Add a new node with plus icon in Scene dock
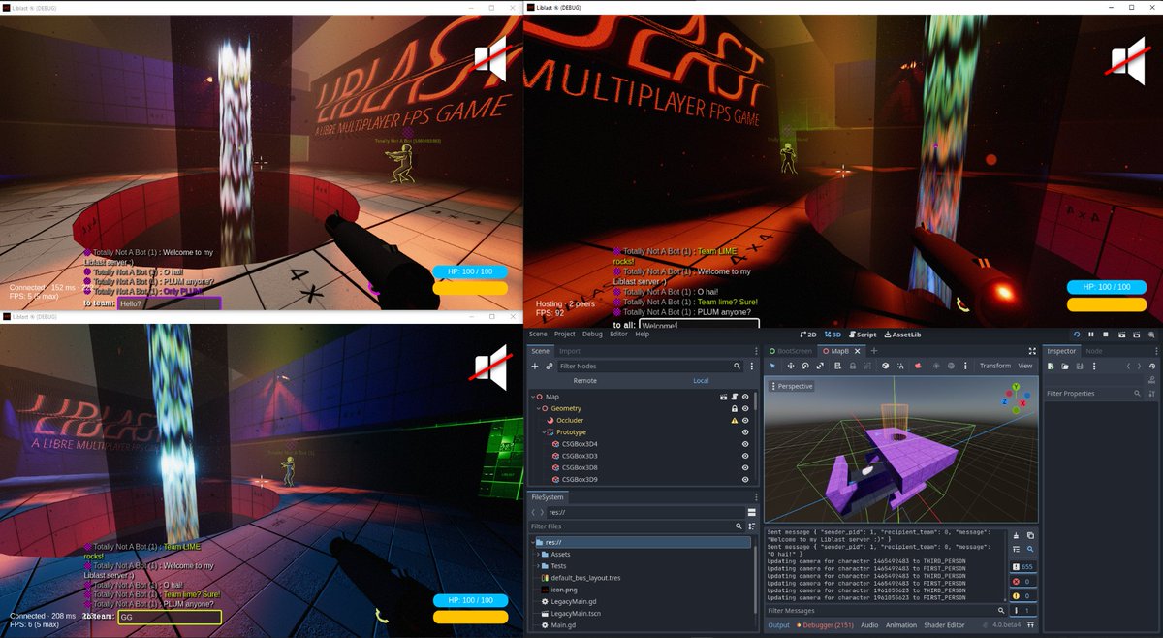The width and height of the screenshot is (1163, 638). click(534, 367)
